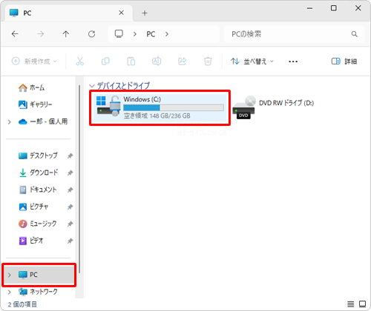Screen dimensions: 371x311
Task: Open デスクトップ in the sidebar
Action: [38, 155]
